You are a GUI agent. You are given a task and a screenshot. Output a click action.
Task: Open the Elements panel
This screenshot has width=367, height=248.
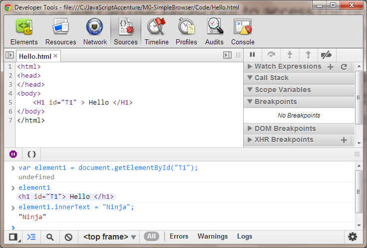[x=24, y=32]
